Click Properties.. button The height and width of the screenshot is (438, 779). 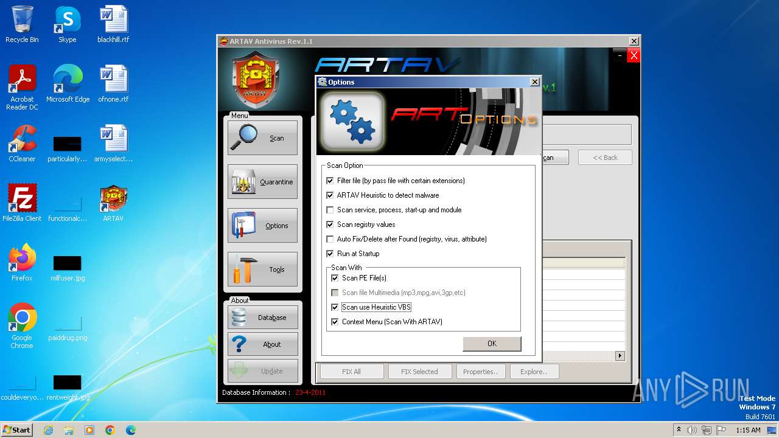[x=481, y=372]
